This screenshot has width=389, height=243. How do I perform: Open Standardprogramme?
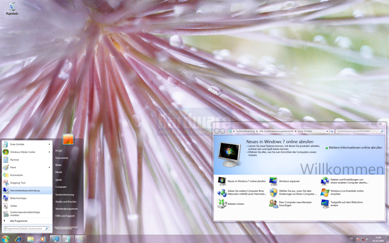pos(67,209)
